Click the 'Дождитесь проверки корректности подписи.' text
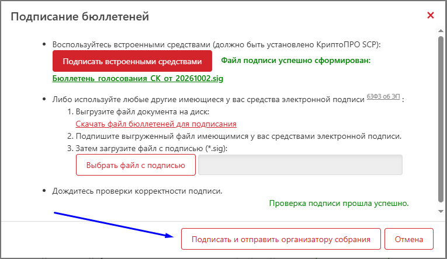 pos(137,191)
